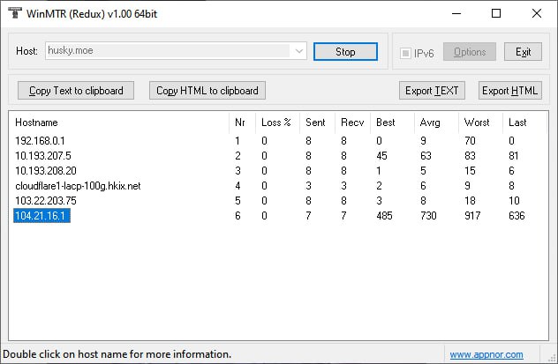Select the Worst column header

479,123
